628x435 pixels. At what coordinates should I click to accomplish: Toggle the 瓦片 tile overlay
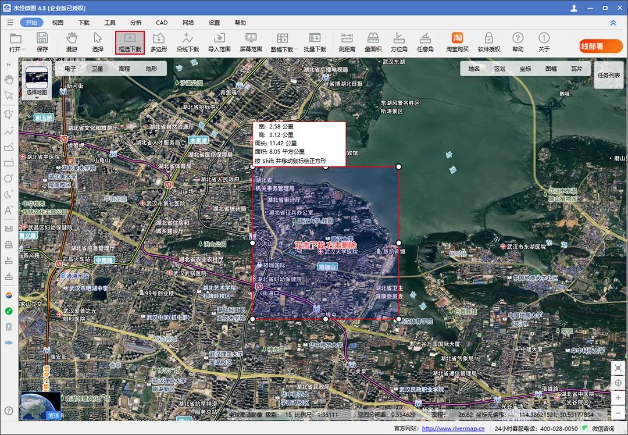point(577,69)
